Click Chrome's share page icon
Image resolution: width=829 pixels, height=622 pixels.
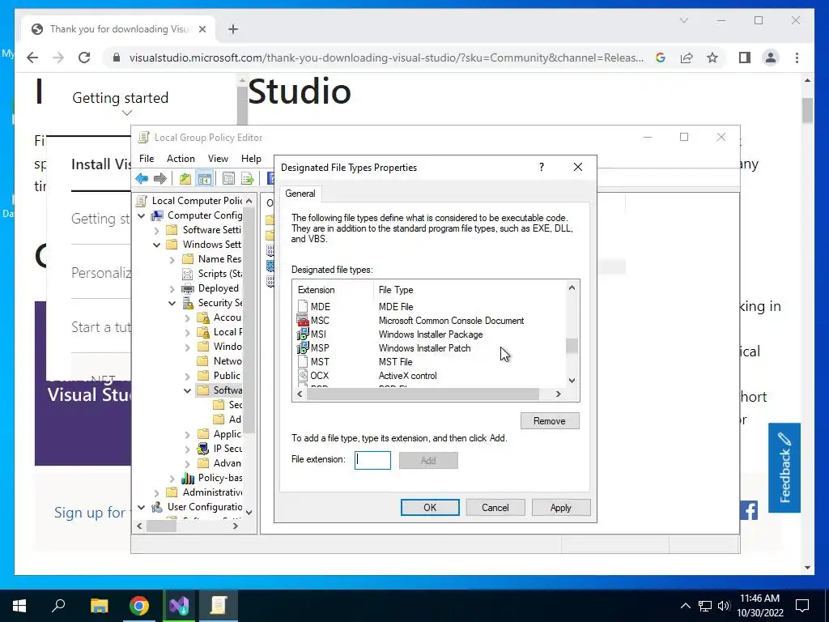pos(687,58)
